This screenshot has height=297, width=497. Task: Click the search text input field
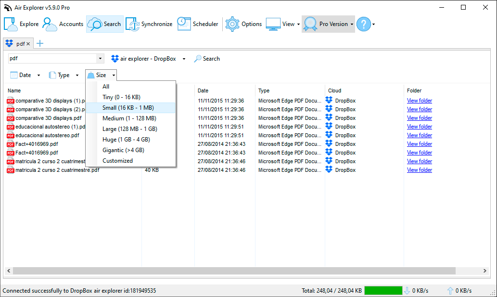click(52, 59)
